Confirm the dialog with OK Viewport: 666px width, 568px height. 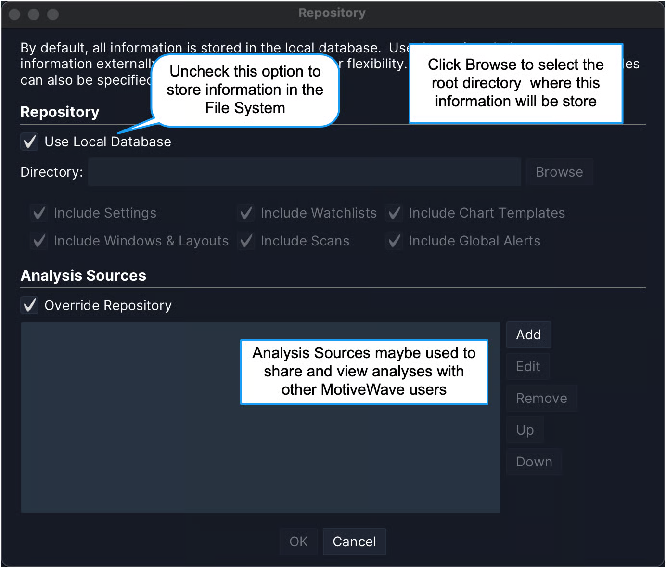click(x=298, y=542)
